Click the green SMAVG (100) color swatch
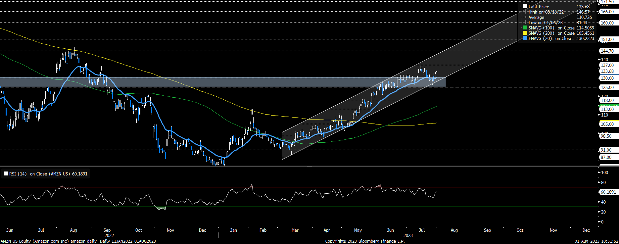 point(525,28)
